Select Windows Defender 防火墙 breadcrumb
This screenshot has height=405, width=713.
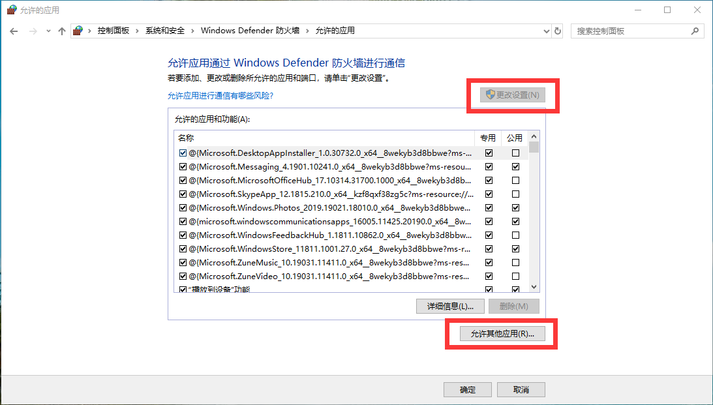[x=250, y=31]
